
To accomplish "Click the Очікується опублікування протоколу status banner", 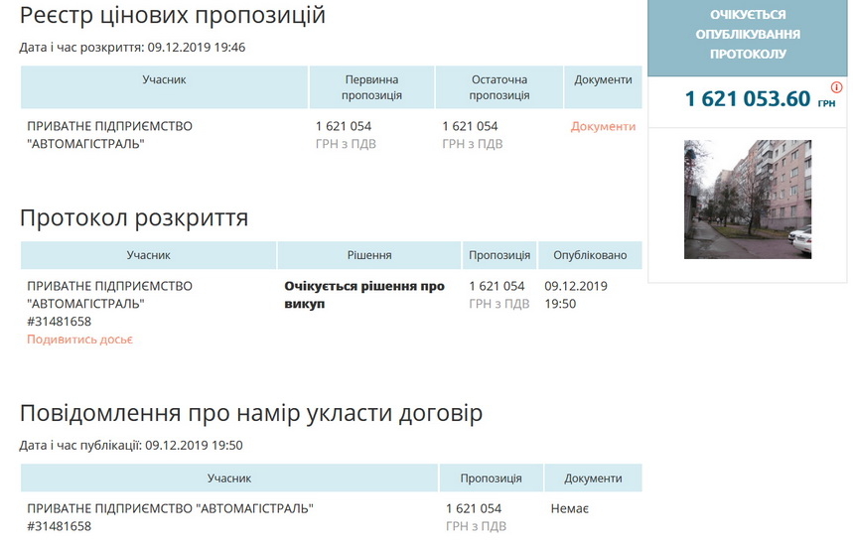I will (747, 35).
